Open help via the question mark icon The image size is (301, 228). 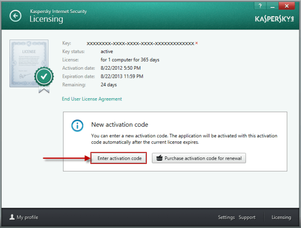pyautogui.click(x=260, y=6)
